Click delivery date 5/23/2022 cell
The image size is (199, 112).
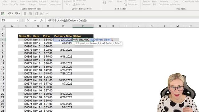(63, 70)
